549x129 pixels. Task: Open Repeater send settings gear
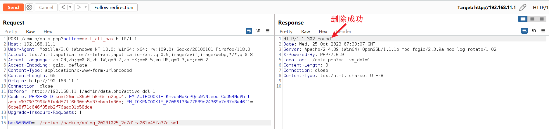[x=29, y=8]
